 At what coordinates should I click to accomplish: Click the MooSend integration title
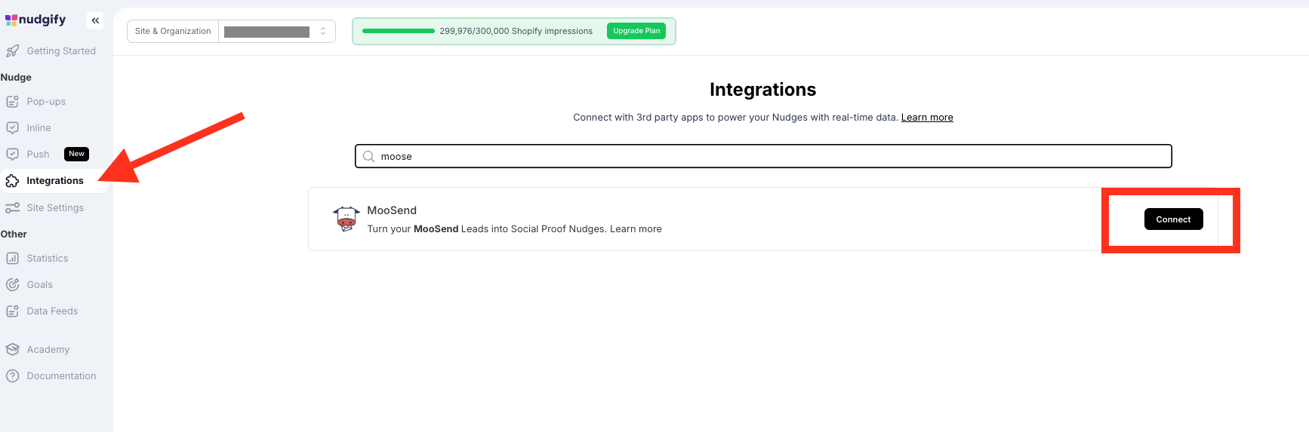(392, 210)
